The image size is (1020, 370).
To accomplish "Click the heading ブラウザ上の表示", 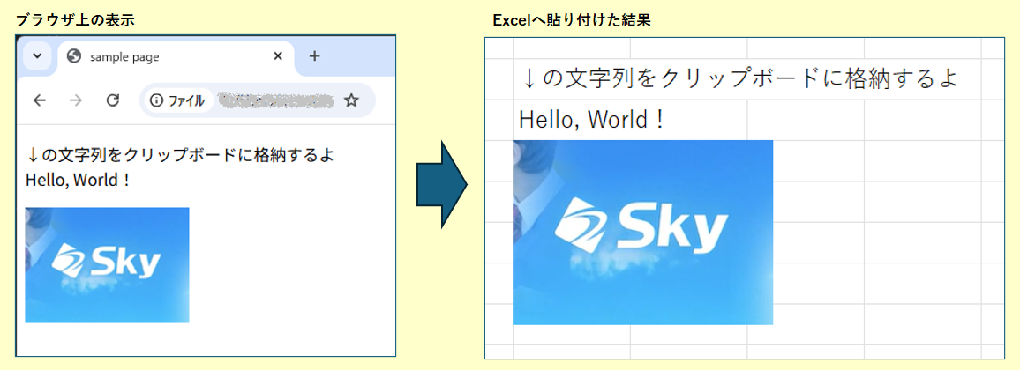I will [75, 20].
